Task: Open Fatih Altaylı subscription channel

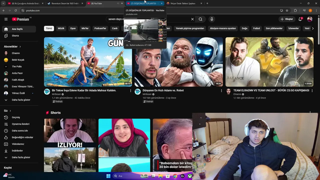Action: tap(19, 80)
